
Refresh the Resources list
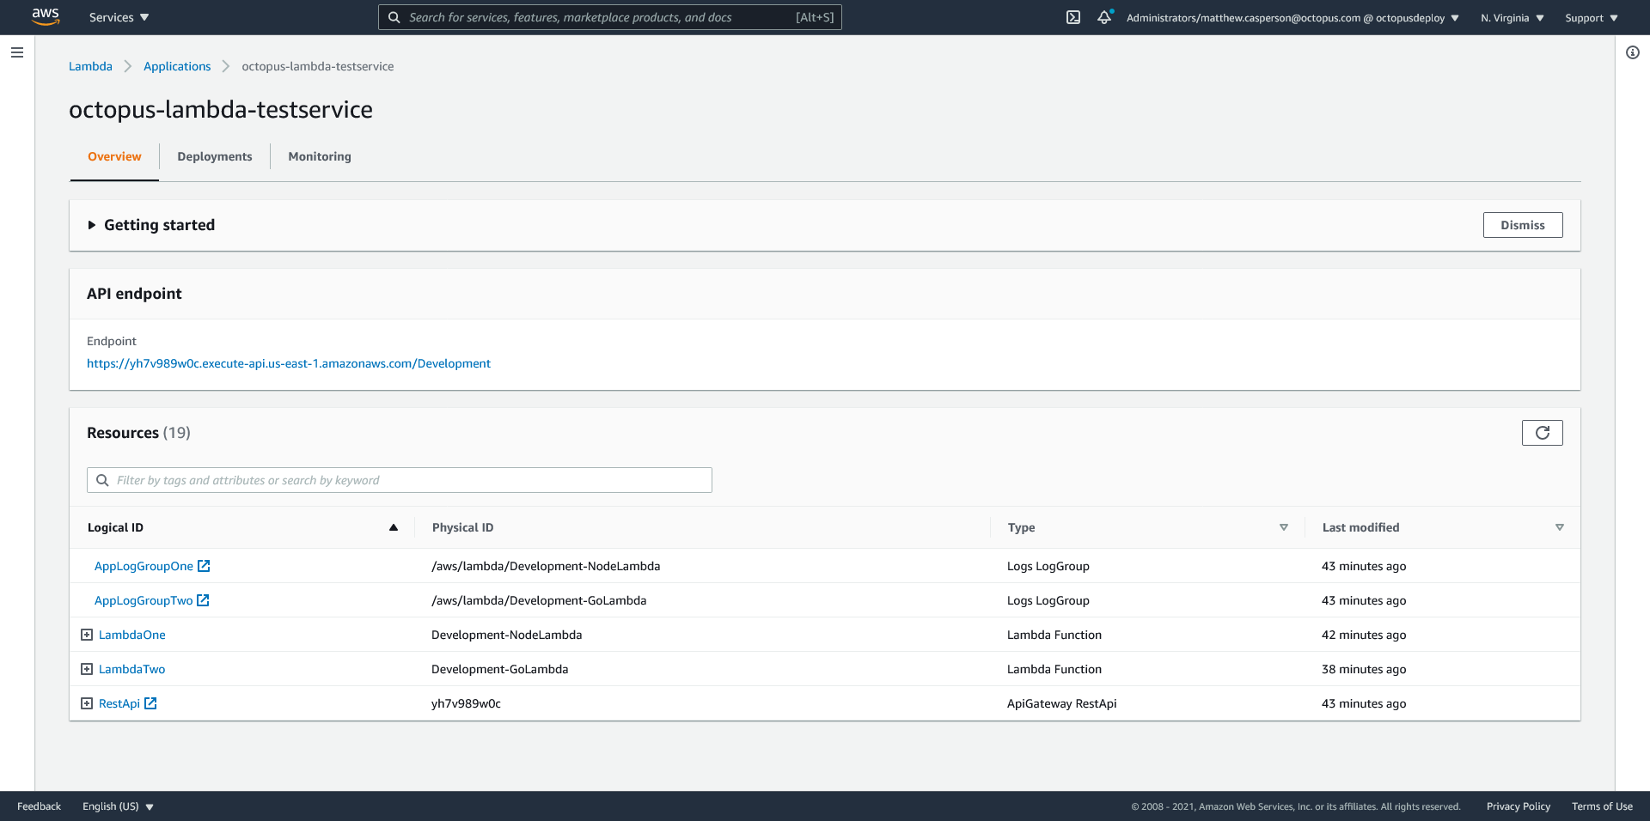tap(1542, 433)
